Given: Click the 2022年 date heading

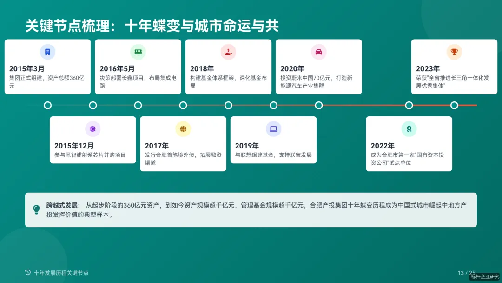Looking at the screenshot, I should tap(383, 146).
